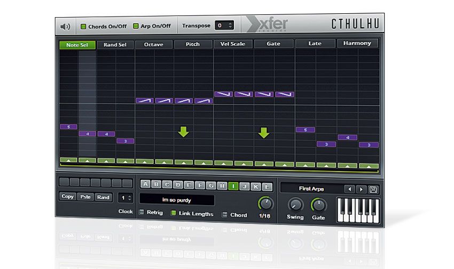Click the Gate knob beside Swing

318,205
